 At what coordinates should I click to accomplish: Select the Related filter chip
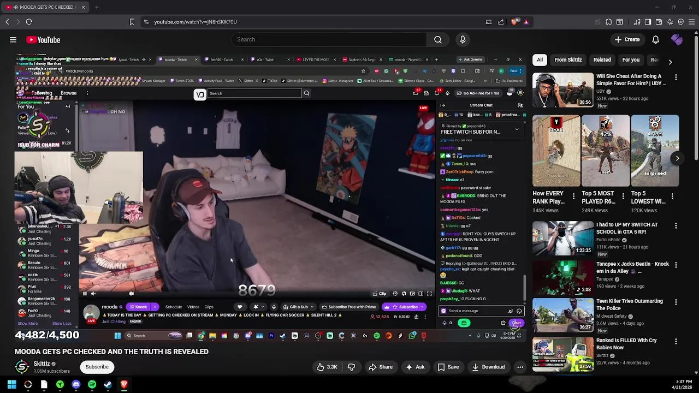(x=602, y=59)
